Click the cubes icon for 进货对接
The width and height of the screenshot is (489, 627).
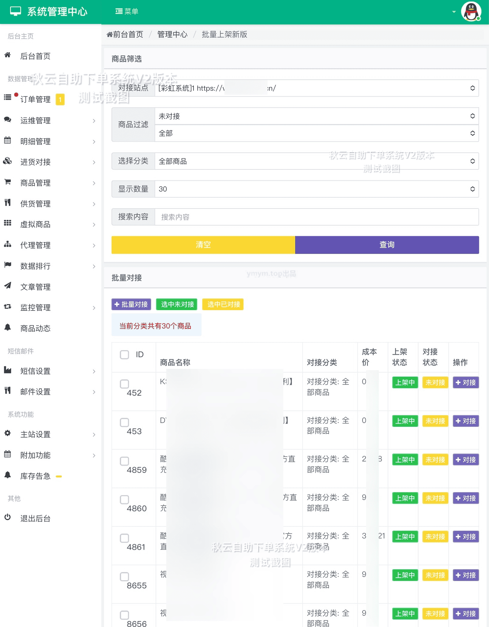(x=7, y=161)
